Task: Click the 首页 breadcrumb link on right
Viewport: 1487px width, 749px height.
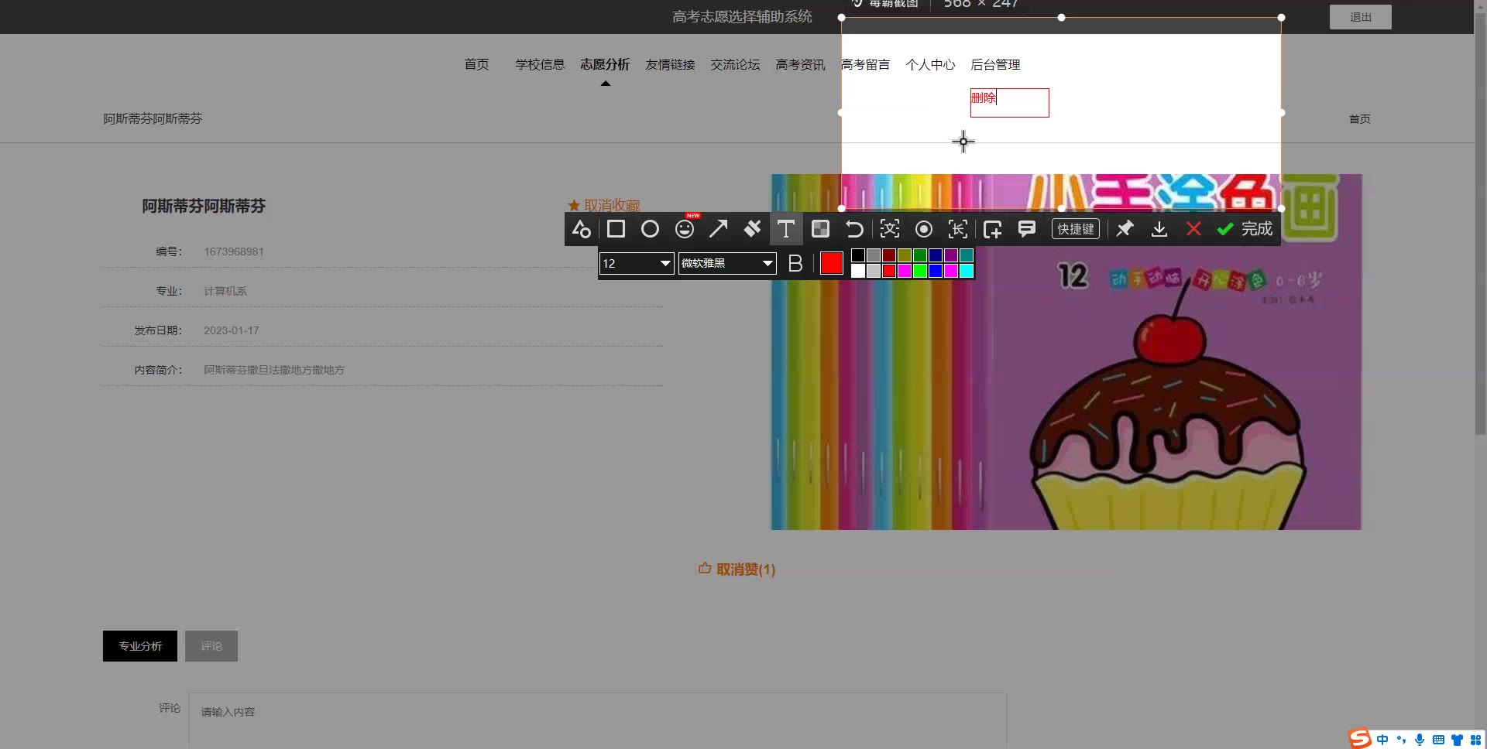Action: pyautogui.click(x=1359, y=119)
